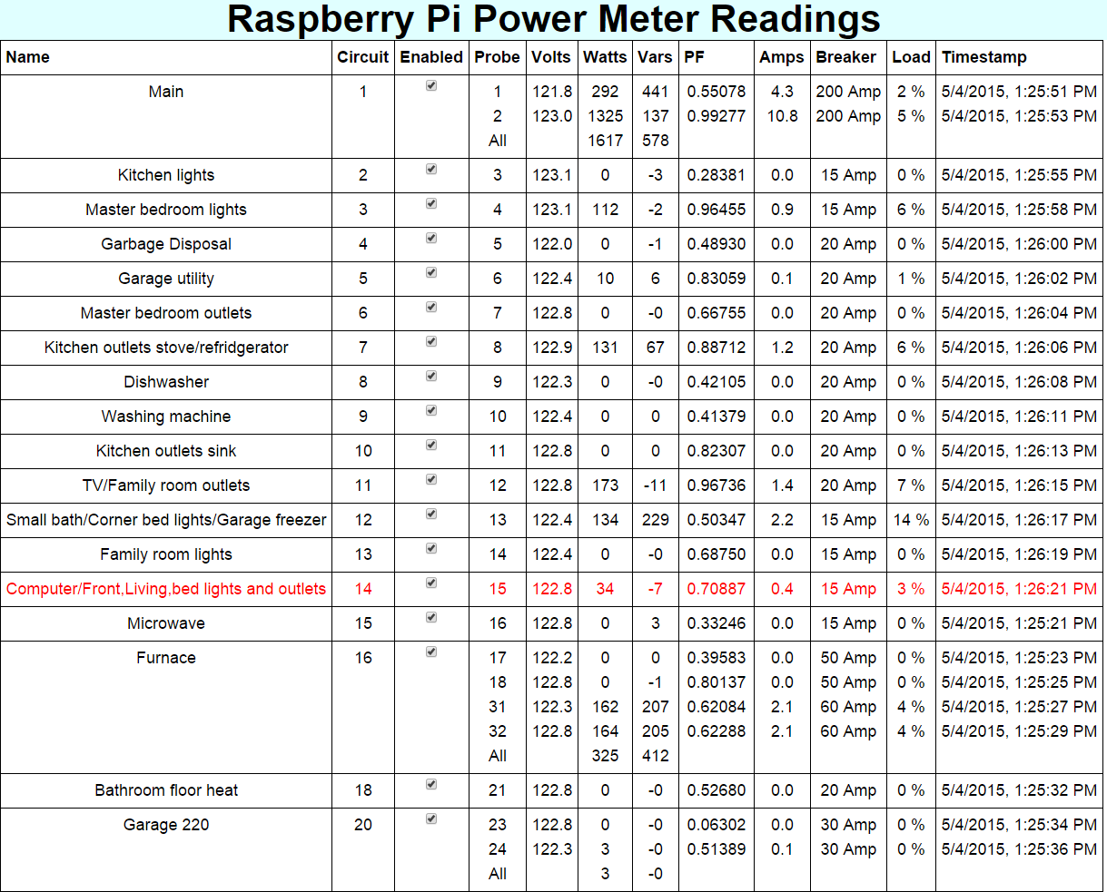Screen dimensions: 1107x892
Task: Click the Circuit column header
Action: tap(363, 57)
